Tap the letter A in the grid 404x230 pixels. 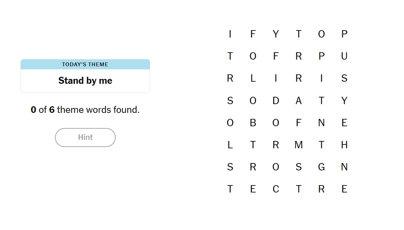[298, 101]
